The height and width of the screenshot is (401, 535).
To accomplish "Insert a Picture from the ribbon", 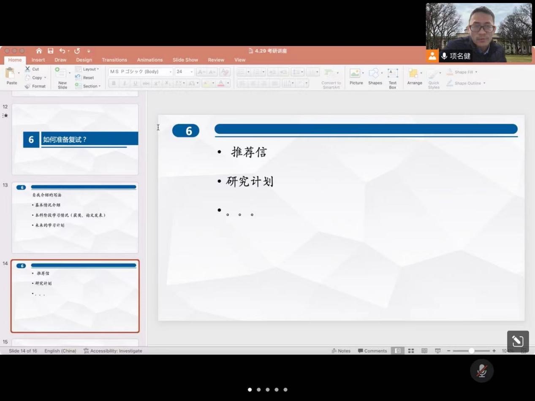I will tap(356, 76).
